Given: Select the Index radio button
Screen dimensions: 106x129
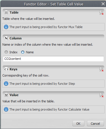Looking at the screenshot, I should click(6, 52).
